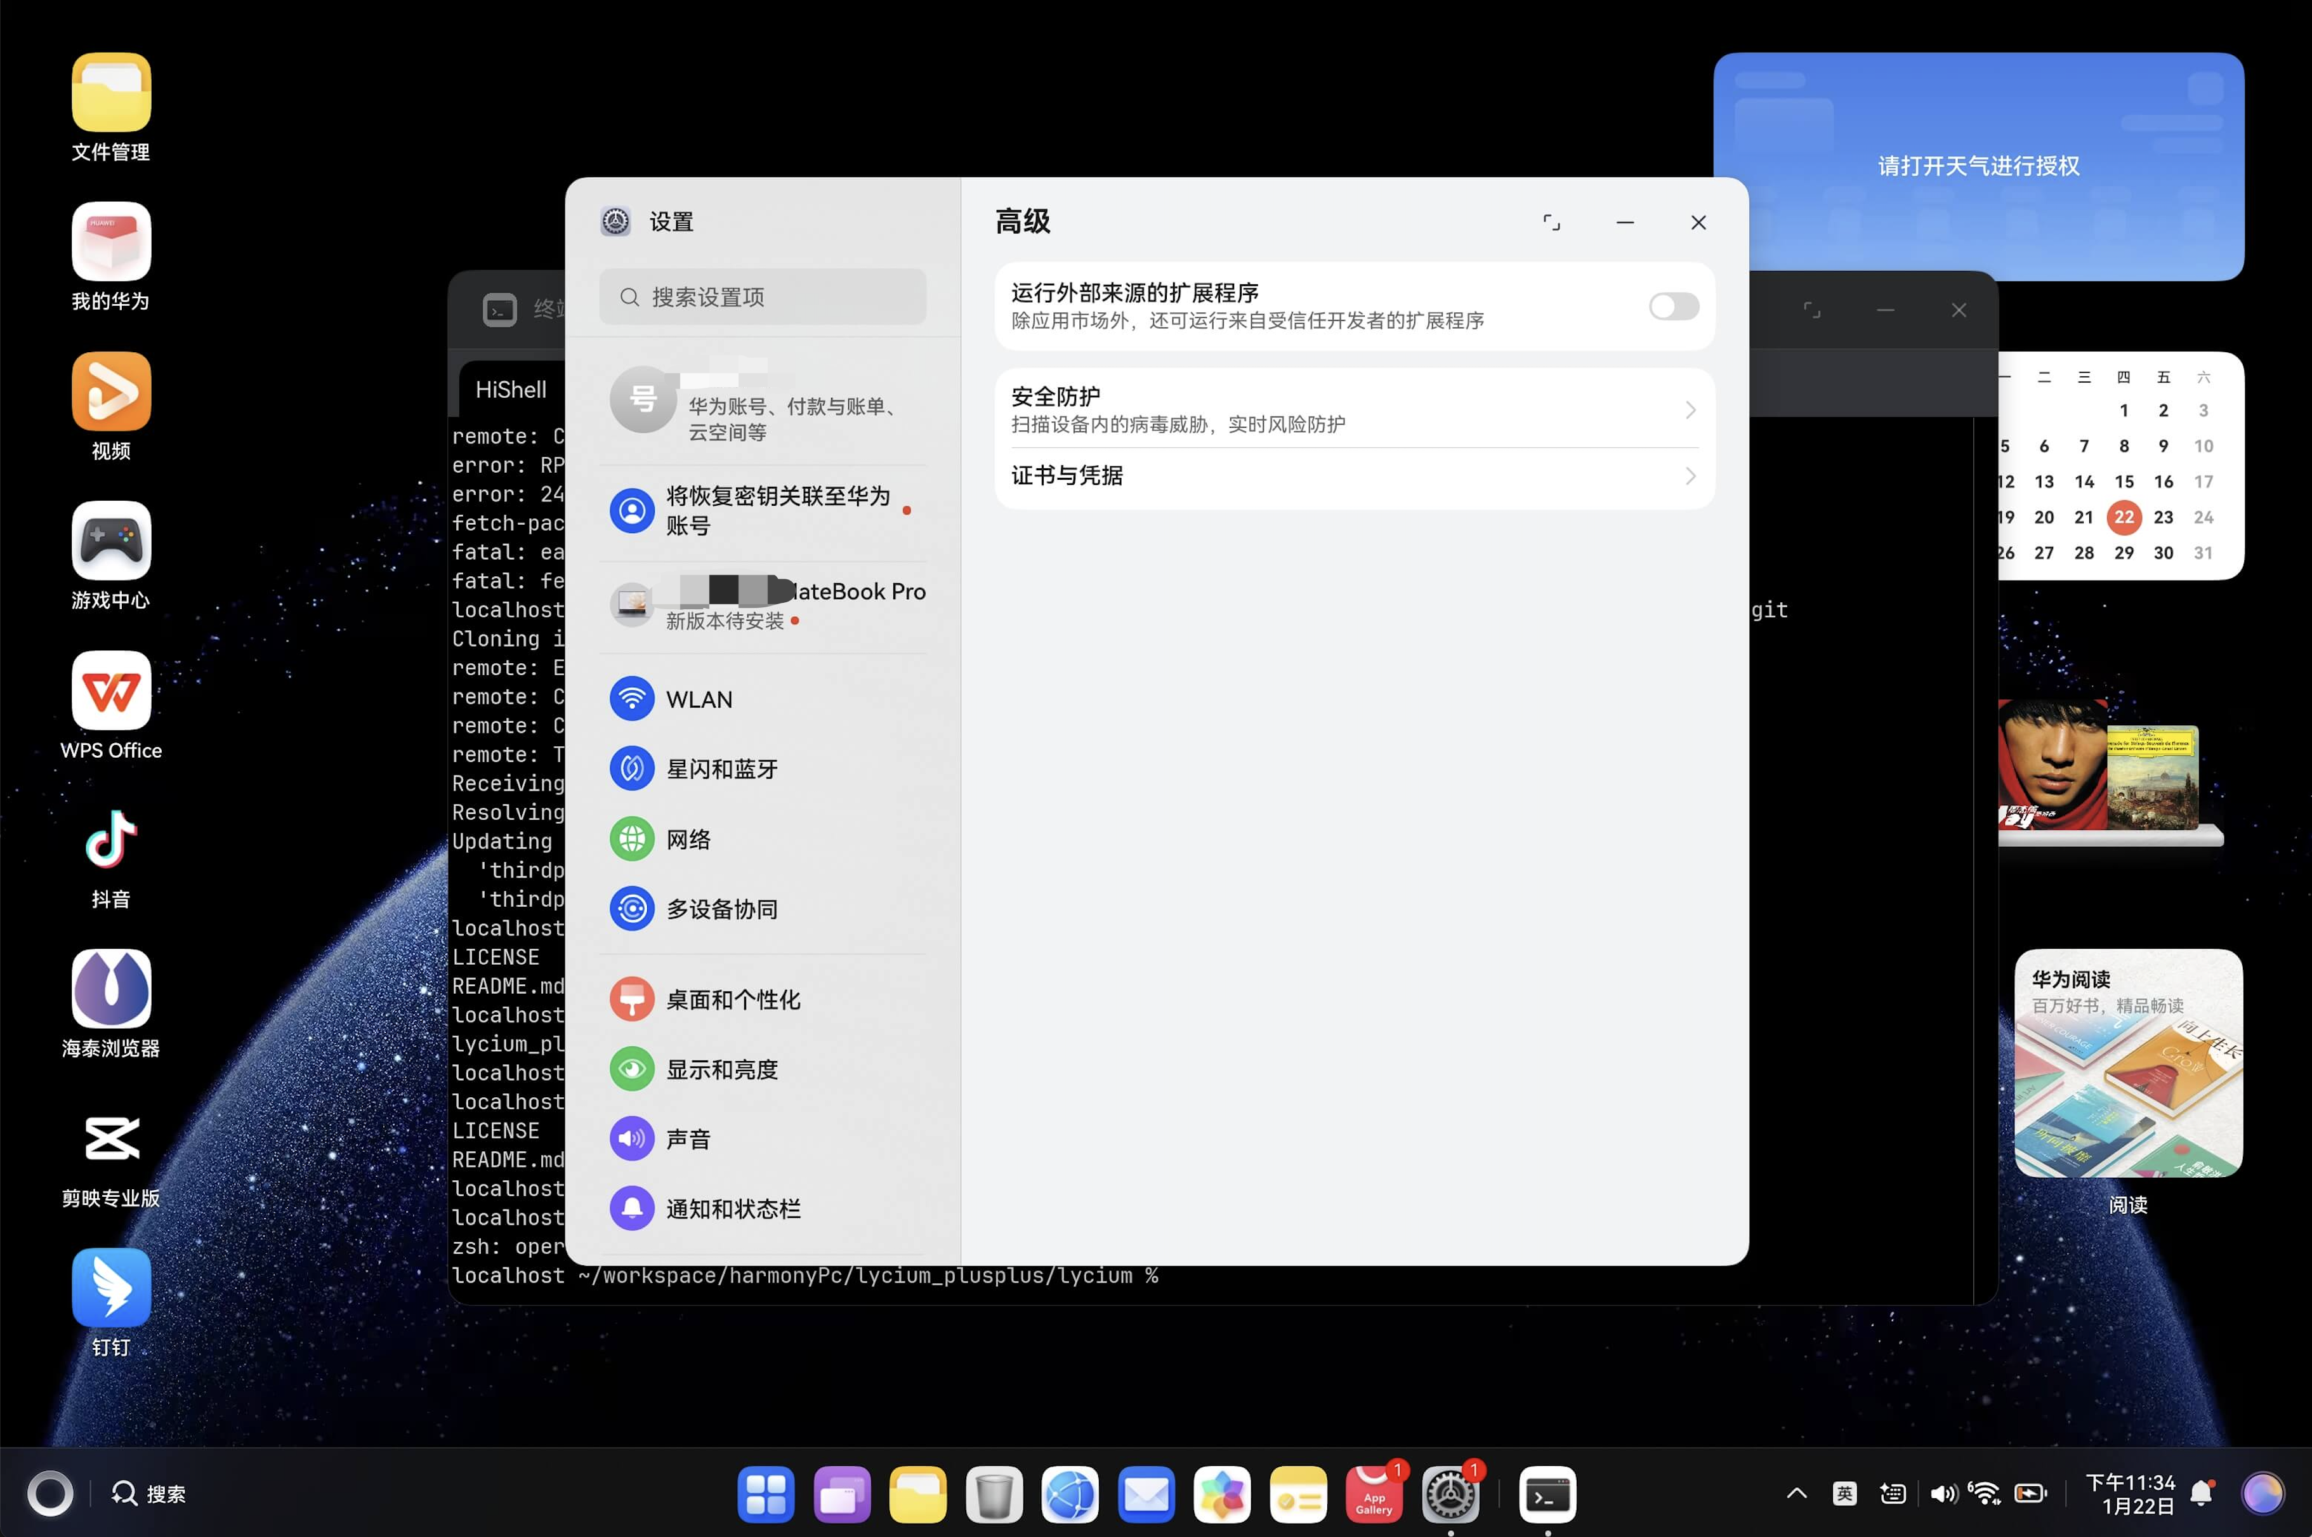
Task: Launch App Gallery from the dock
Action: point(1373,1493)
